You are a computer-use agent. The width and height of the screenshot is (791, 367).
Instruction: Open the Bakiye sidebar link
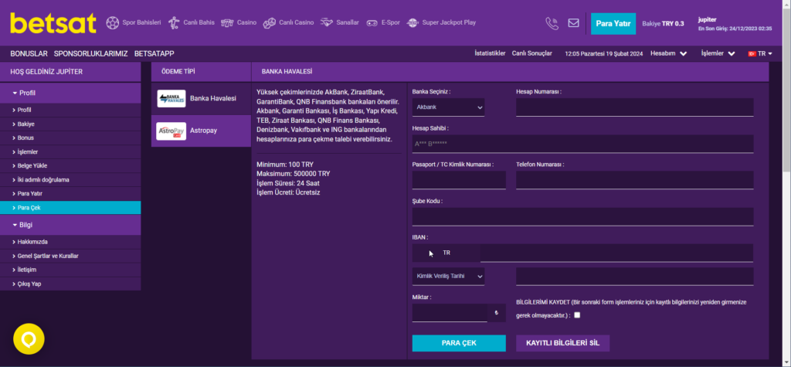70,124
